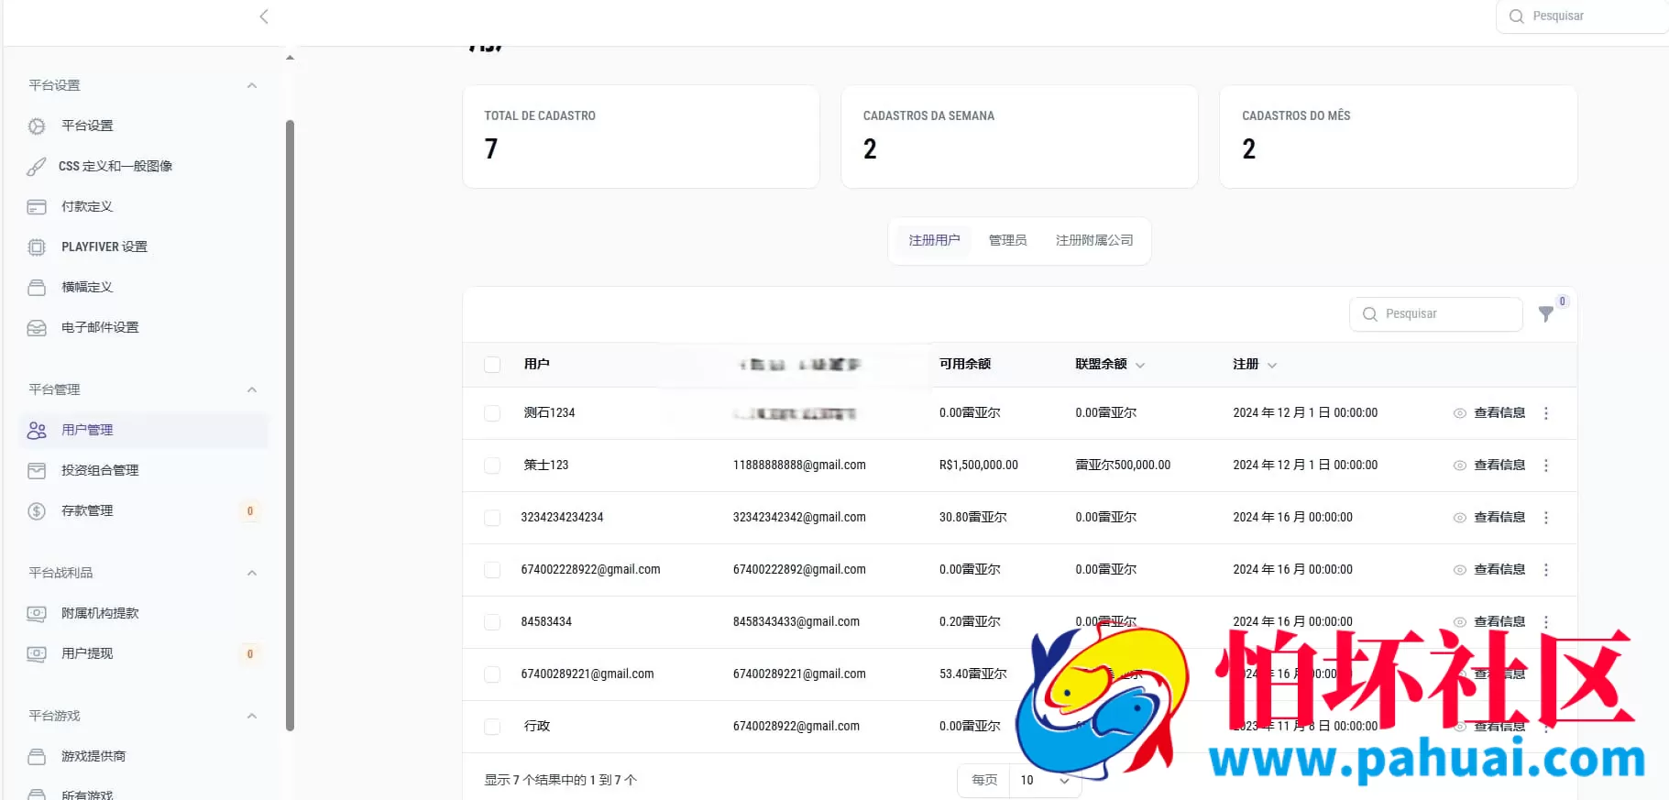This screenshot has width=1669, height=800.
Task: Check the row checkbox for 84583434
Action: pyautogui.click(x=492, y=622)
